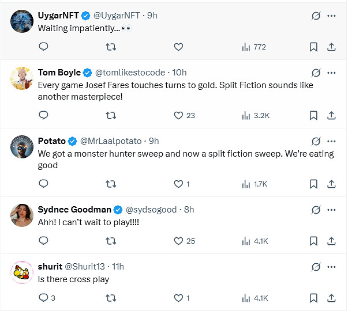348x311 pixels.
Task: Click Grok icon on UygarNFT's tweet
Action: coord(316,16)
